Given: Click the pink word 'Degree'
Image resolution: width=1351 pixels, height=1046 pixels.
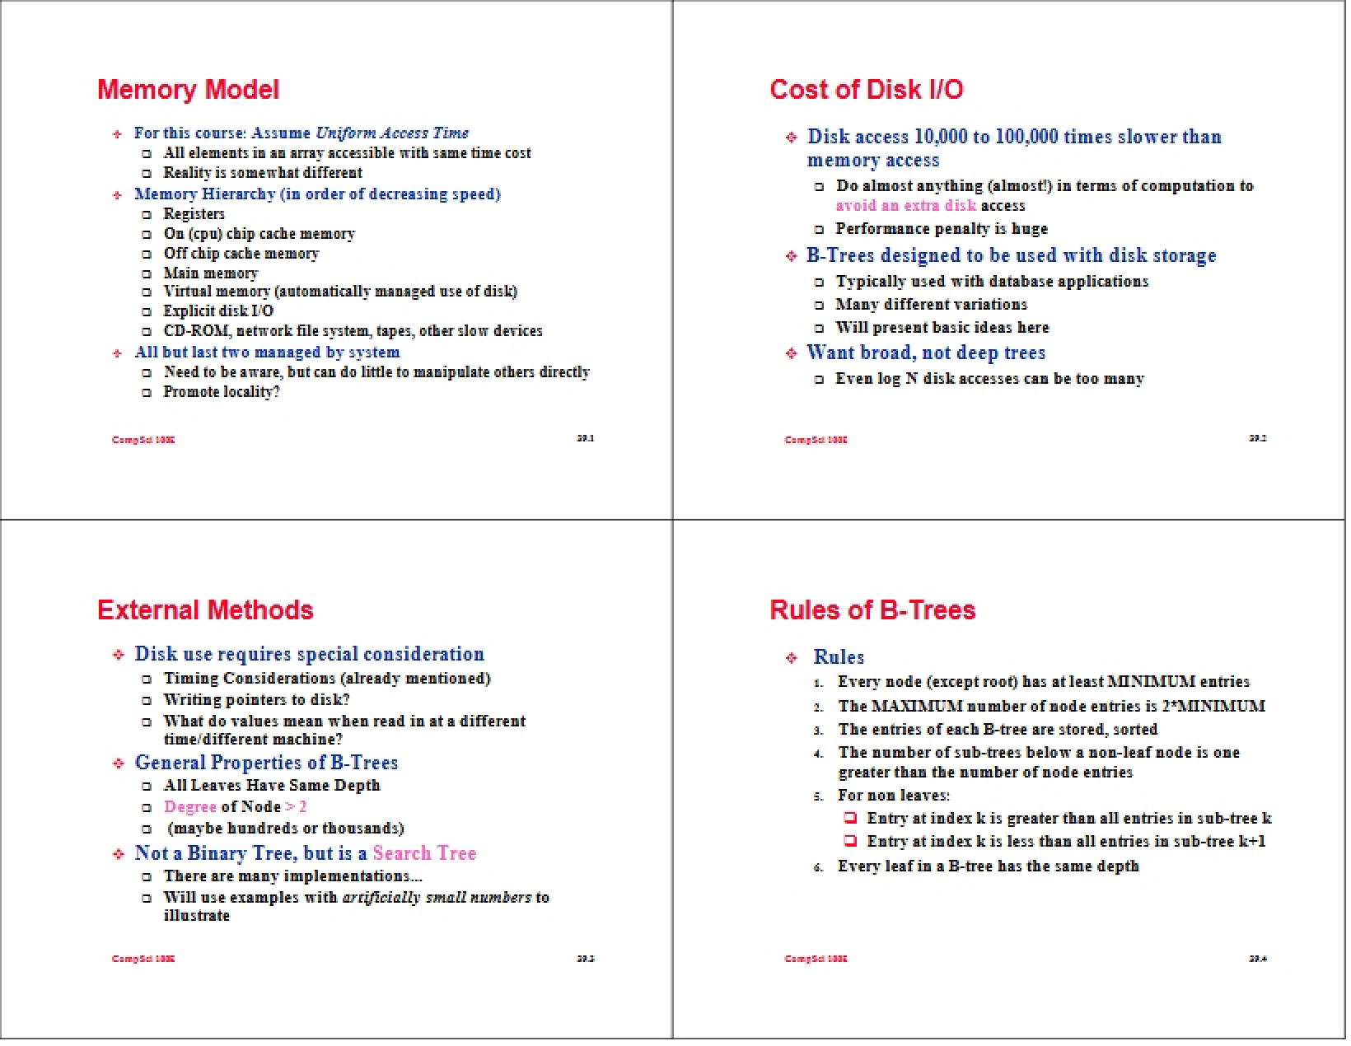Looking at the screenshot, I should point(190,807).
